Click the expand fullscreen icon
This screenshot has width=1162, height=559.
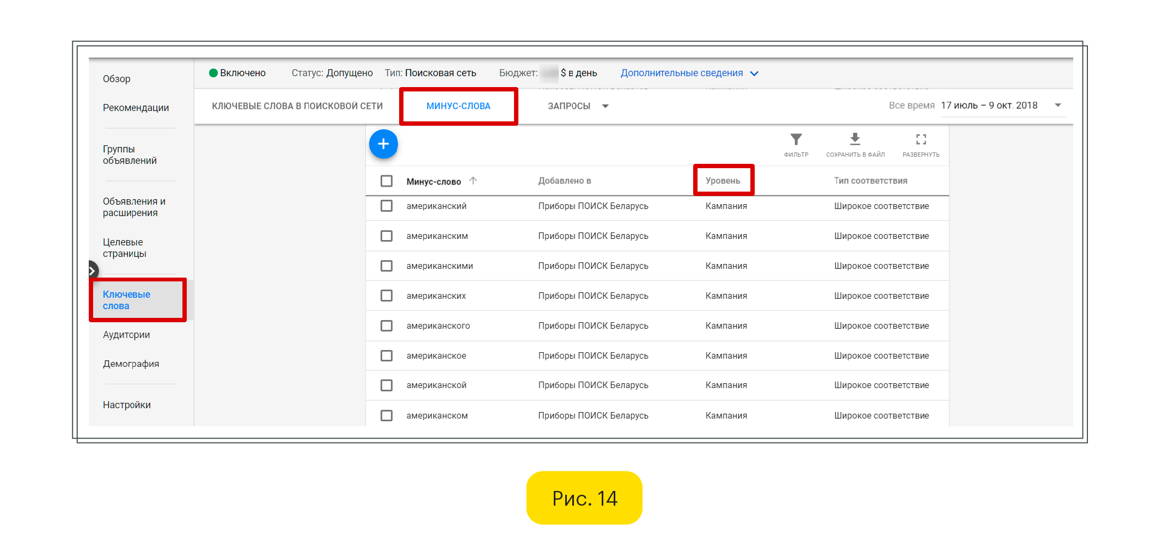click(x=921, y=140)
